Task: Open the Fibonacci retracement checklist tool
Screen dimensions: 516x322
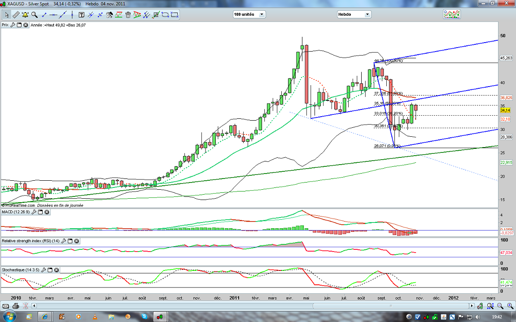Action: point(156,15)
